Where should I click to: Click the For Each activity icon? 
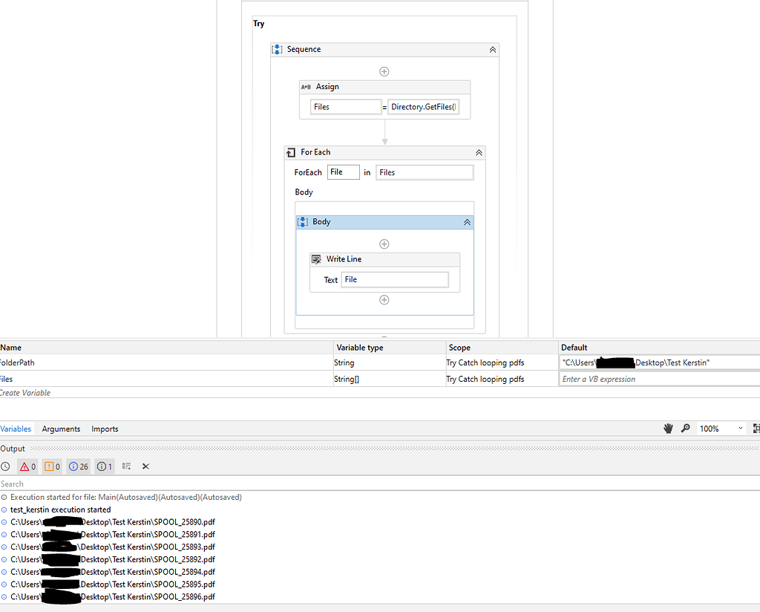pos(289,152)
